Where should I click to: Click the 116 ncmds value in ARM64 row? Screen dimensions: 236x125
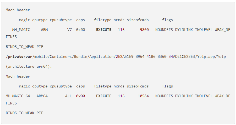[121, 96]
